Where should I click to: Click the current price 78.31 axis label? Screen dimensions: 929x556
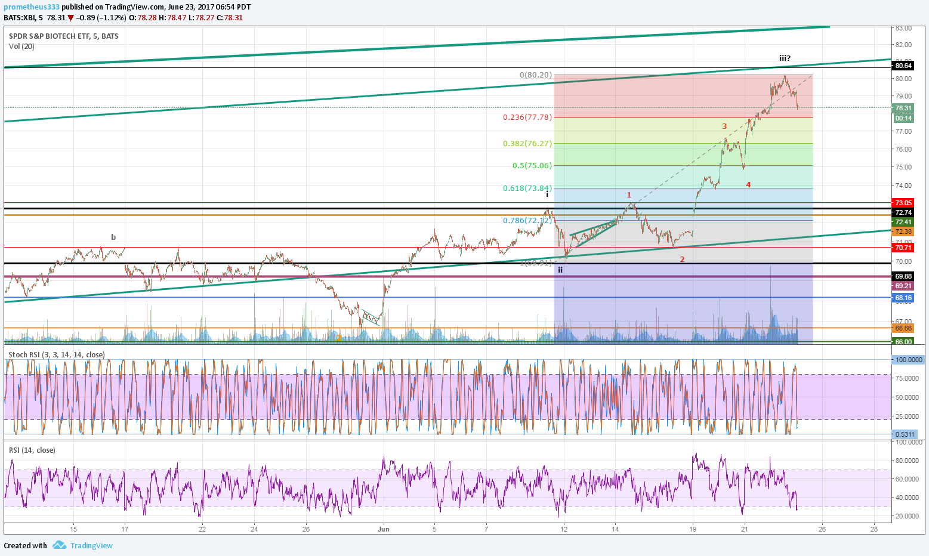(x=903, y=108)
